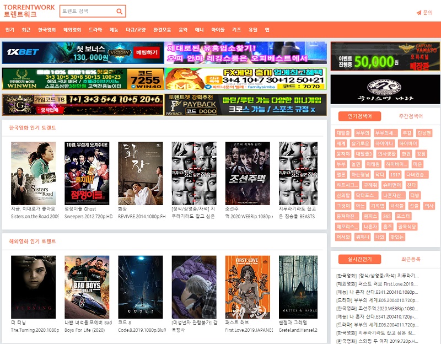
Task: Open the 완결모음 menu item
Action: (x=162, y=30)
